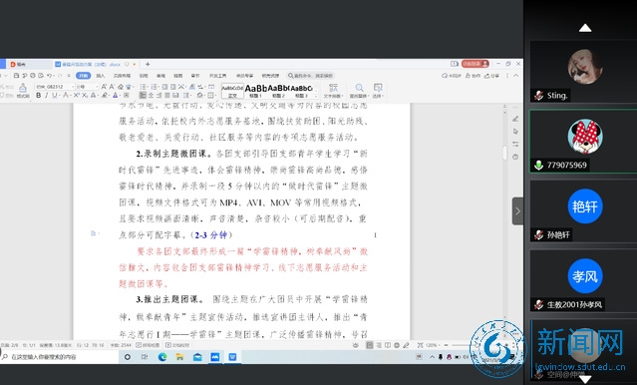Viewport: 637px width, 385px height.
Task: Click the cursor select icon in right sidebar
Action: pyautogui.click(x=515, y=132)
